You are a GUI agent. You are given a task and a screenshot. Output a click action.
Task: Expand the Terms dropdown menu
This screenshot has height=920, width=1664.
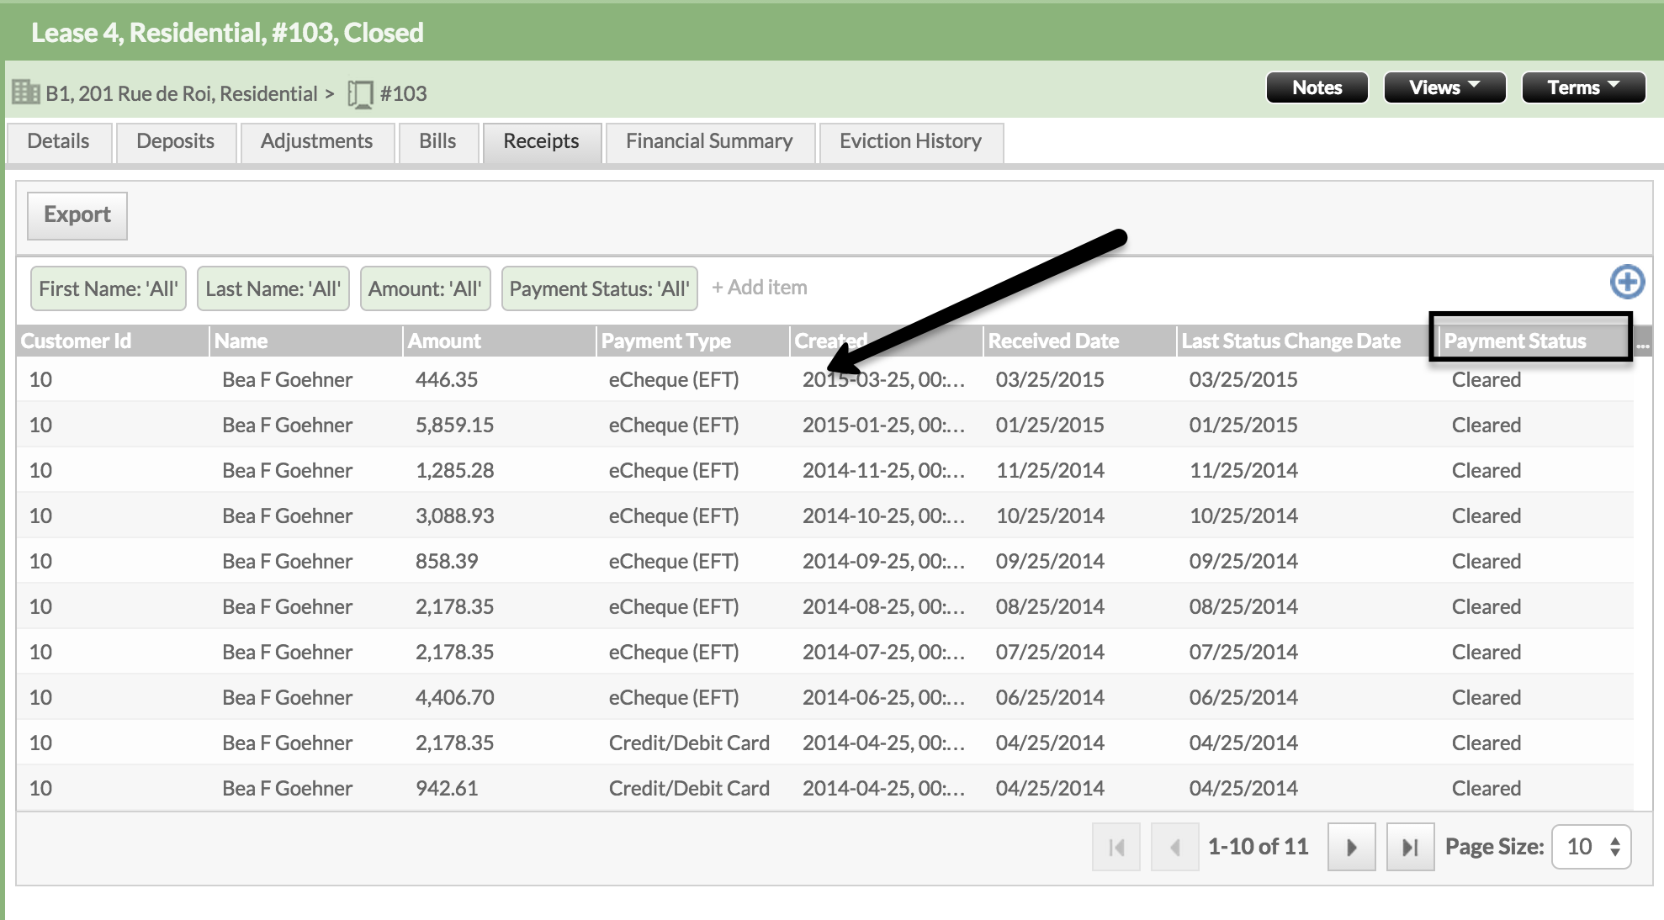(x=1582, y=87)
